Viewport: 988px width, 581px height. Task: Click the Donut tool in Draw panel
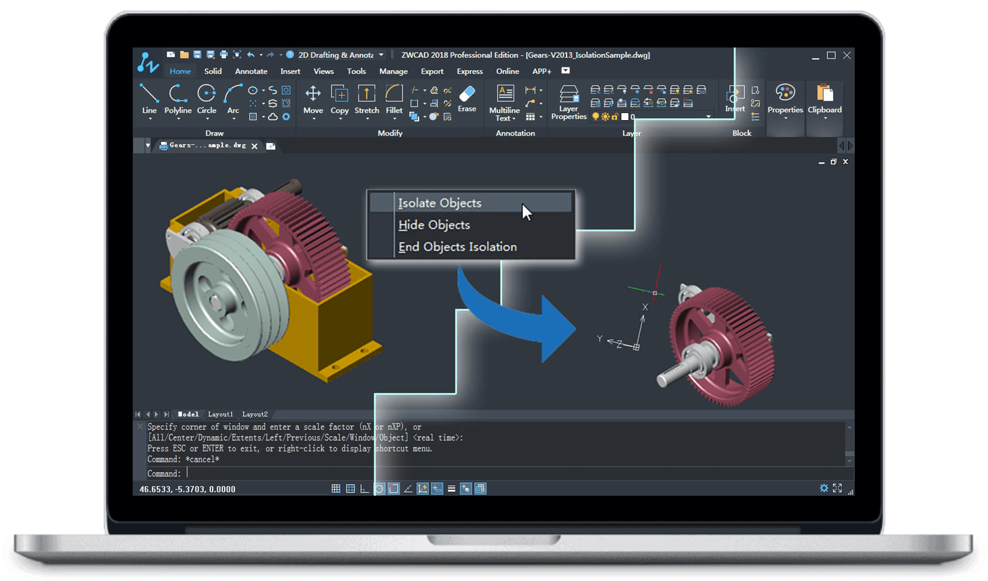286,117
